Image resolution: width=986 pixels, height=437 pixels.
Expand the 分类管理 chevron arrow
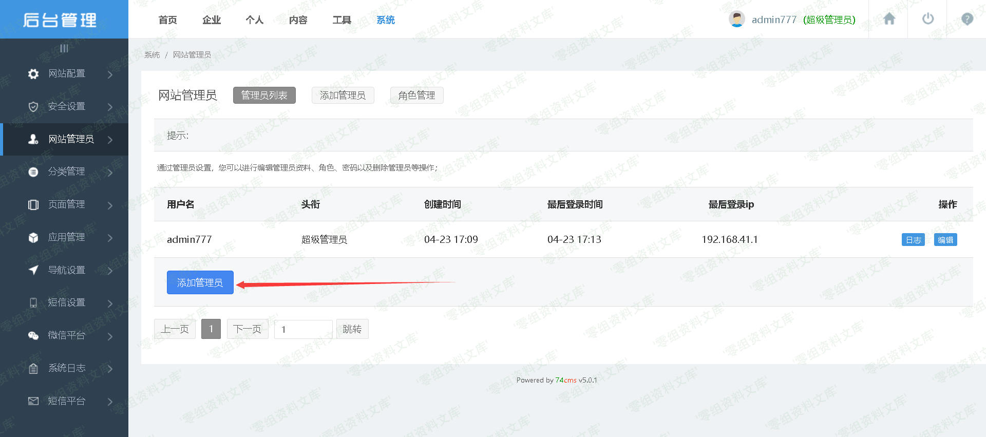pyautogui.click(x=110, y=173)
